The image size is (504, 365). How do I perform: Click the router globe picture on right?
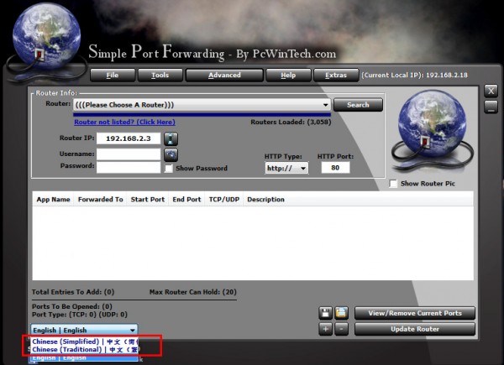(432, 130)
